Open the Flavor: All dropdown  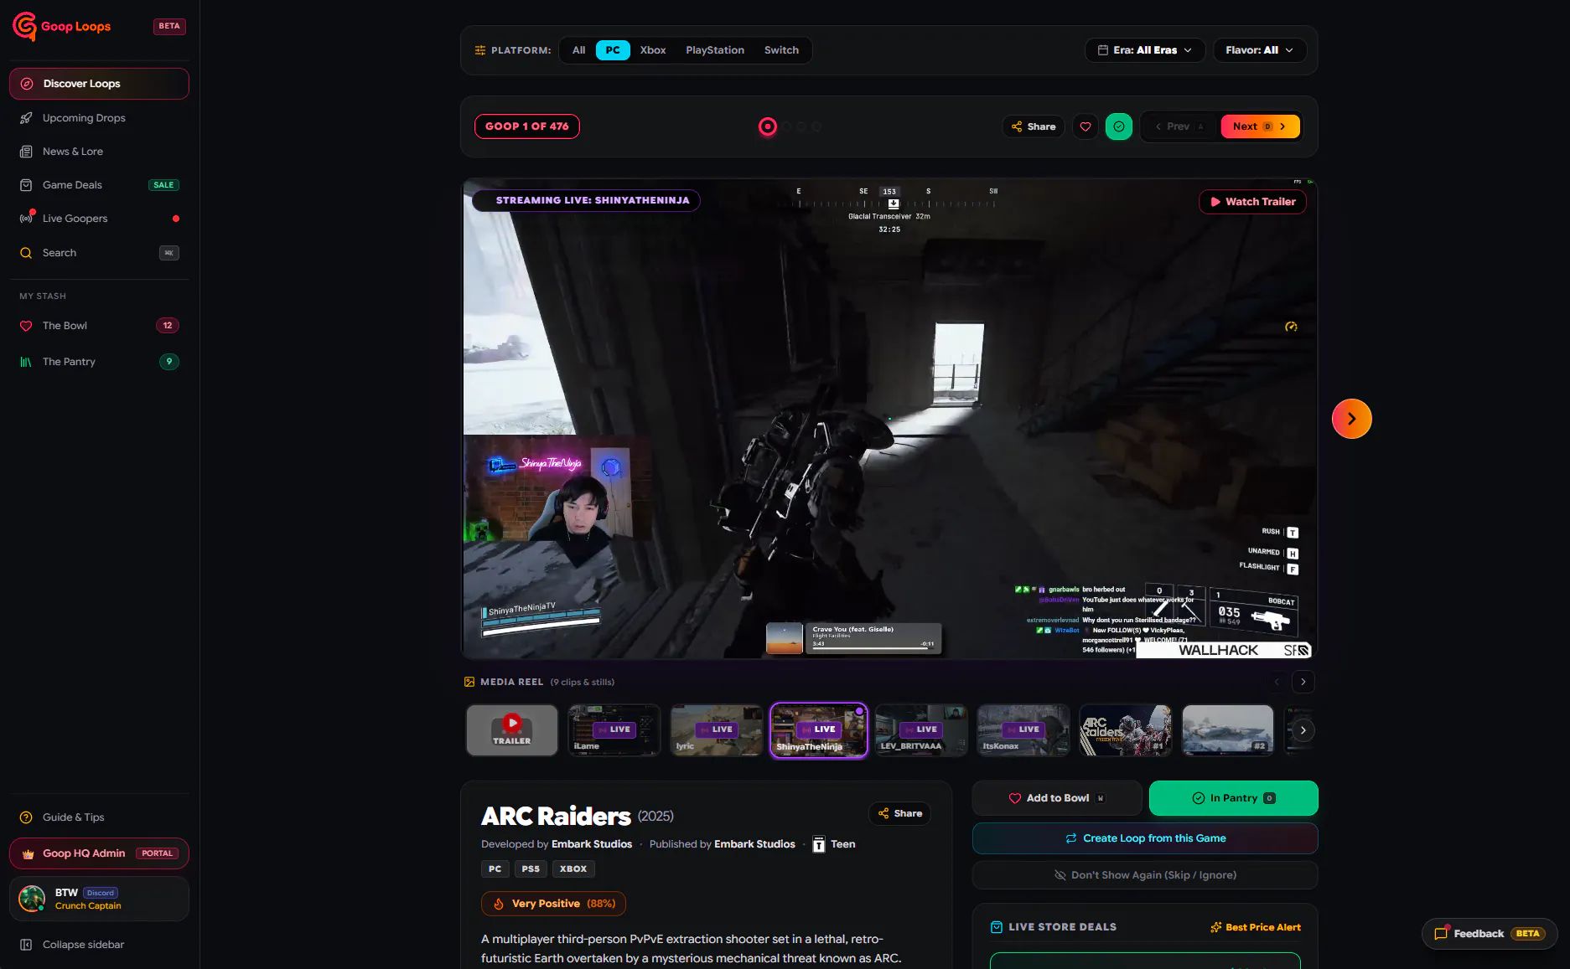click(1259, 50)
